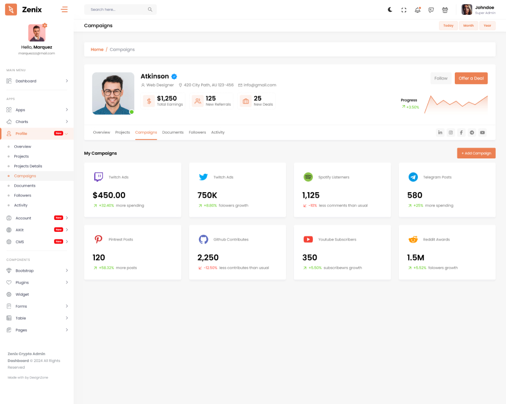Toggle dark mode moon icon

coord(390,10)
